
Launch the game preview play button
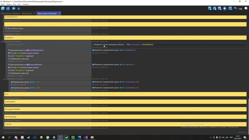(x=14, y=9)
